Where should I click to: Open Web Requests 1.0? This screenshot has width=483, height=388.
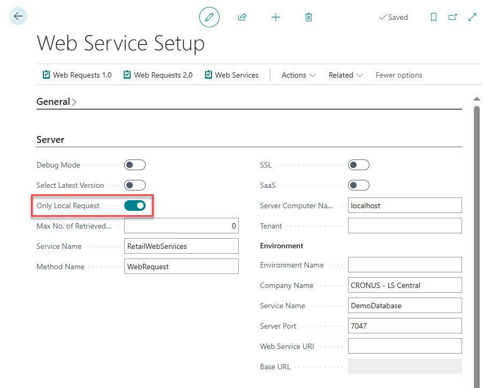tap(77, 75)
